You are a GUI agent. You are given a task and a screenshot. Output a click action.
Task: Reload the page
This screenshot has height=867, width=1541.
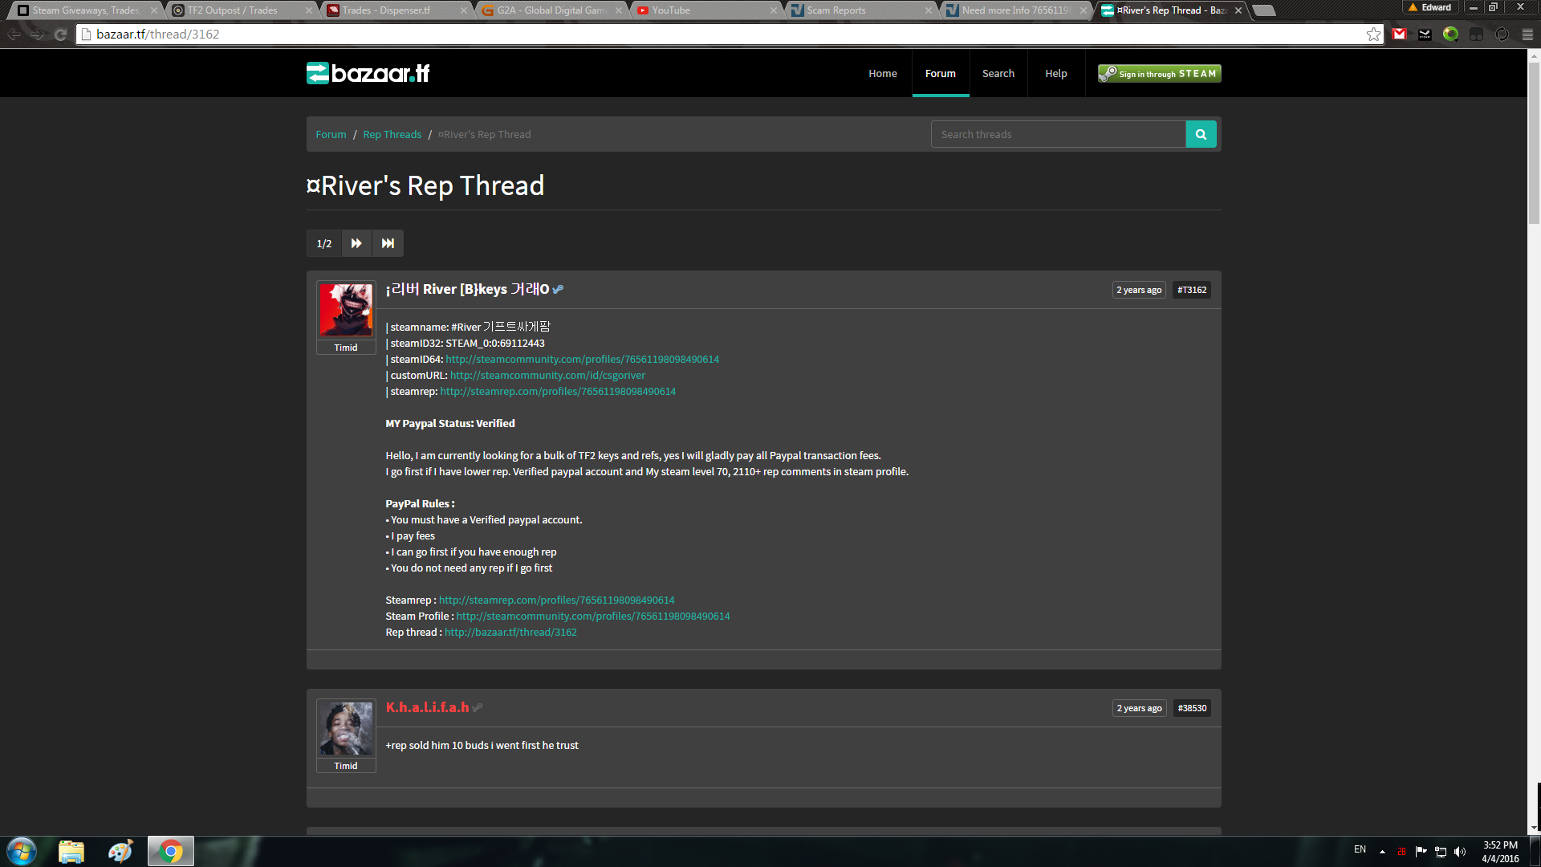pyautogui.click(x=60, y=34)
